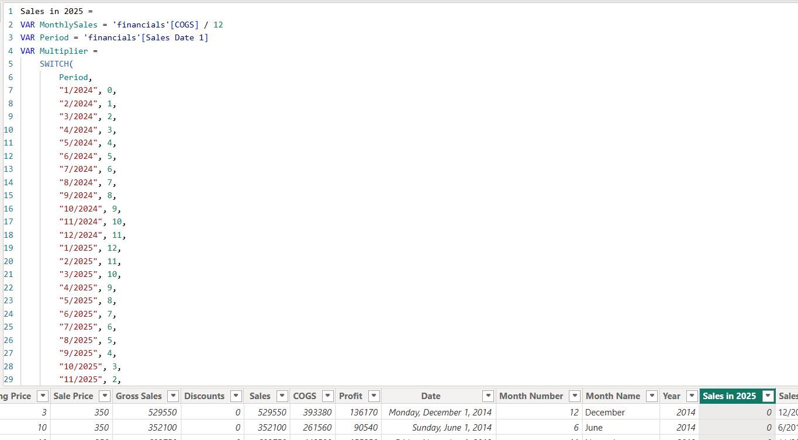Open the Date column filter dropdown
This screenshot has width=798, height=440.
click(x=487, y=396)
